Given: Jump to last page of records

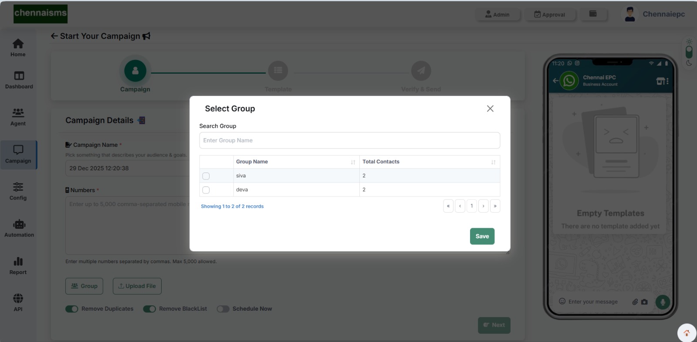Looking at the screenshot, I should [x=495, y=206].
